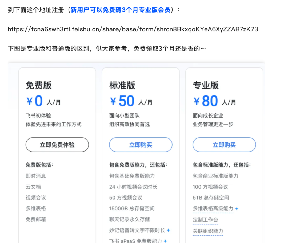Click the 立即免费体验 button
288x243 pixels.
(x=57, y=145)
